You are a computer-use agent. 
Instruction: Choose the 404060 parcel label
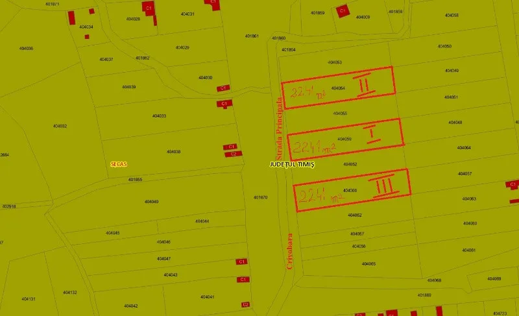(470, 223)
